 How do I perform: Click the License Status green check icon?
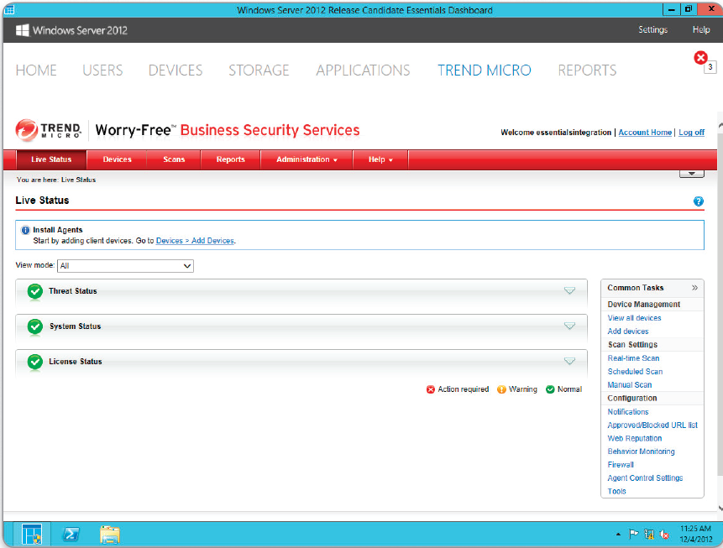point(35,362)
